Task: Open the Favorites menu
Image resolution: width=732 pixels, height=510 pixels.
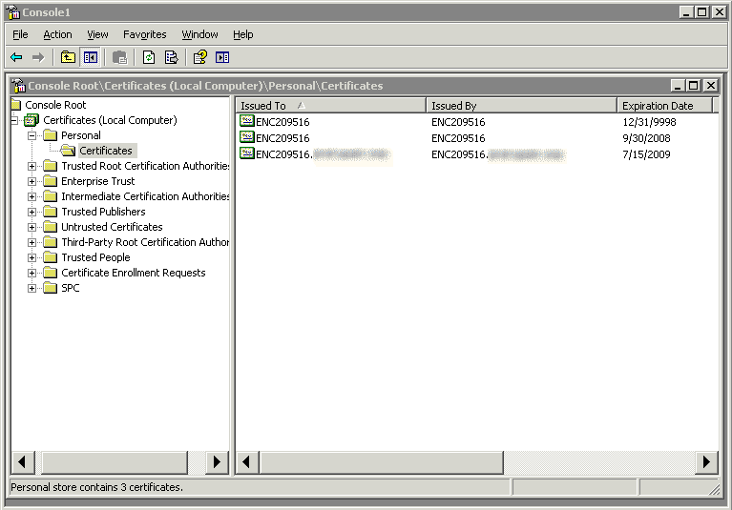Action: tap(144, 34)
